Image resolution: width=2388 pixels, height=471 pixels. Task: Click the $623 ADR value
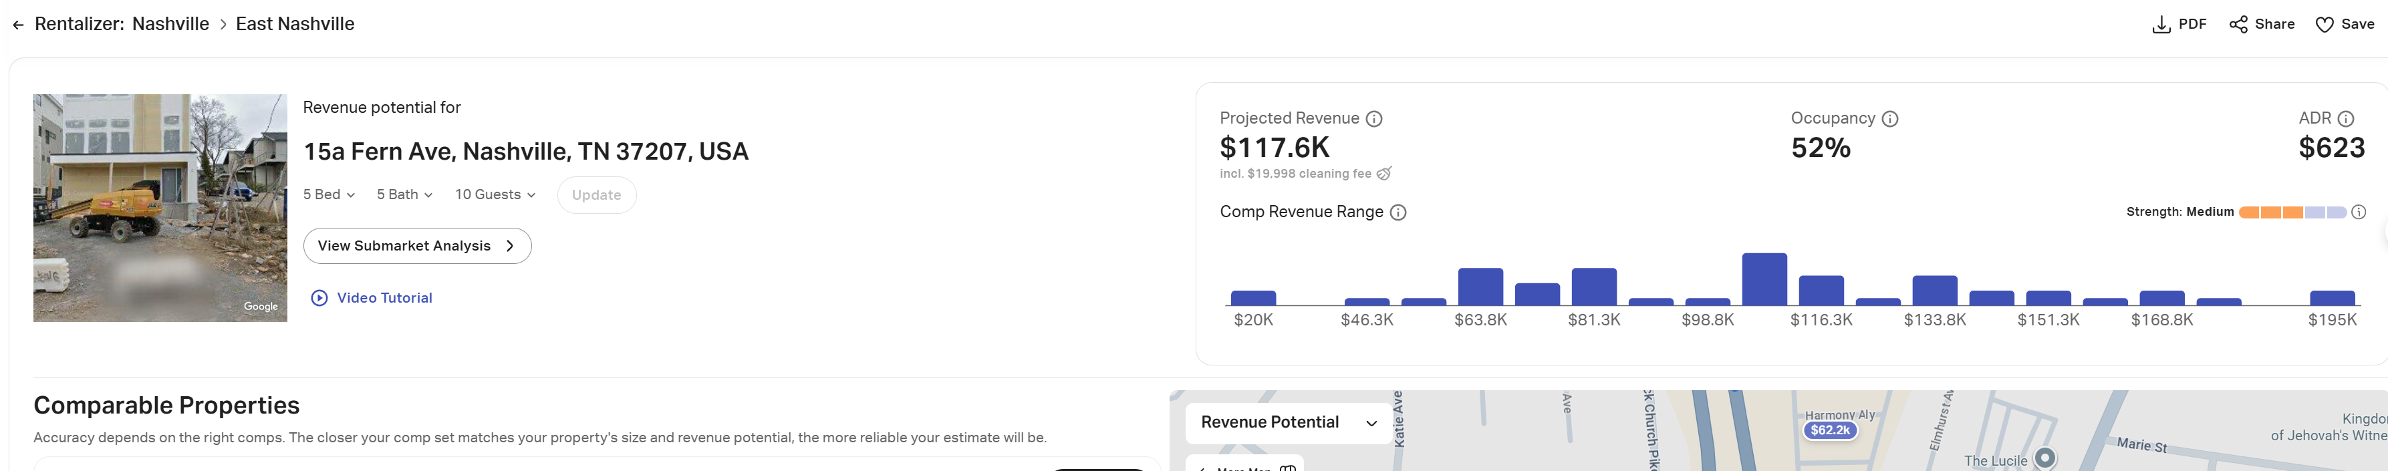(x=2331, y=148)
